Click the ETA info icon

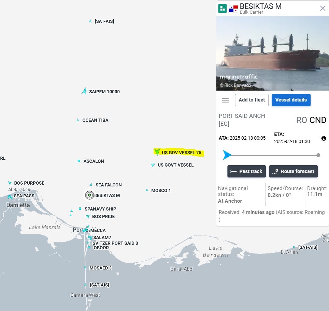click(324, 138)
